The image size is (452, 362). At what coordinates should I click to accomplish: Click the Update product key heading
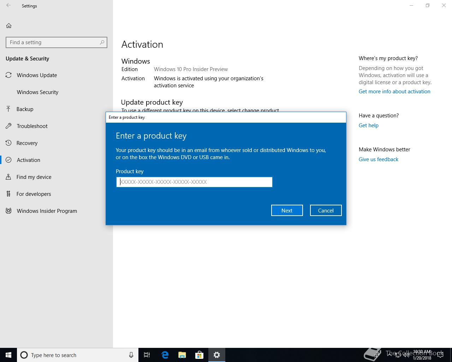152,102
